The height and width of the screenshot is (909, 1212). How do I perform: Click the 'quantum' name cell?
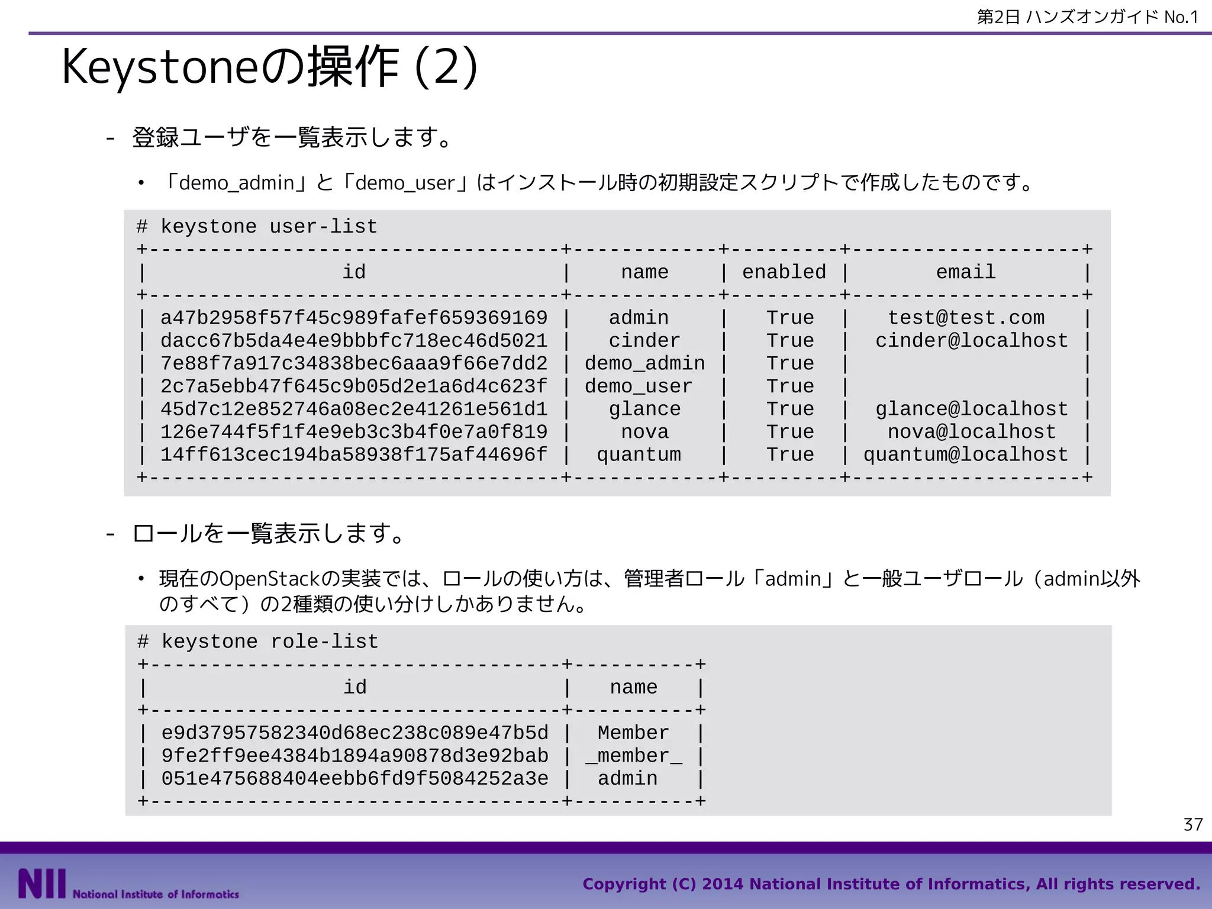pos(639,454)
